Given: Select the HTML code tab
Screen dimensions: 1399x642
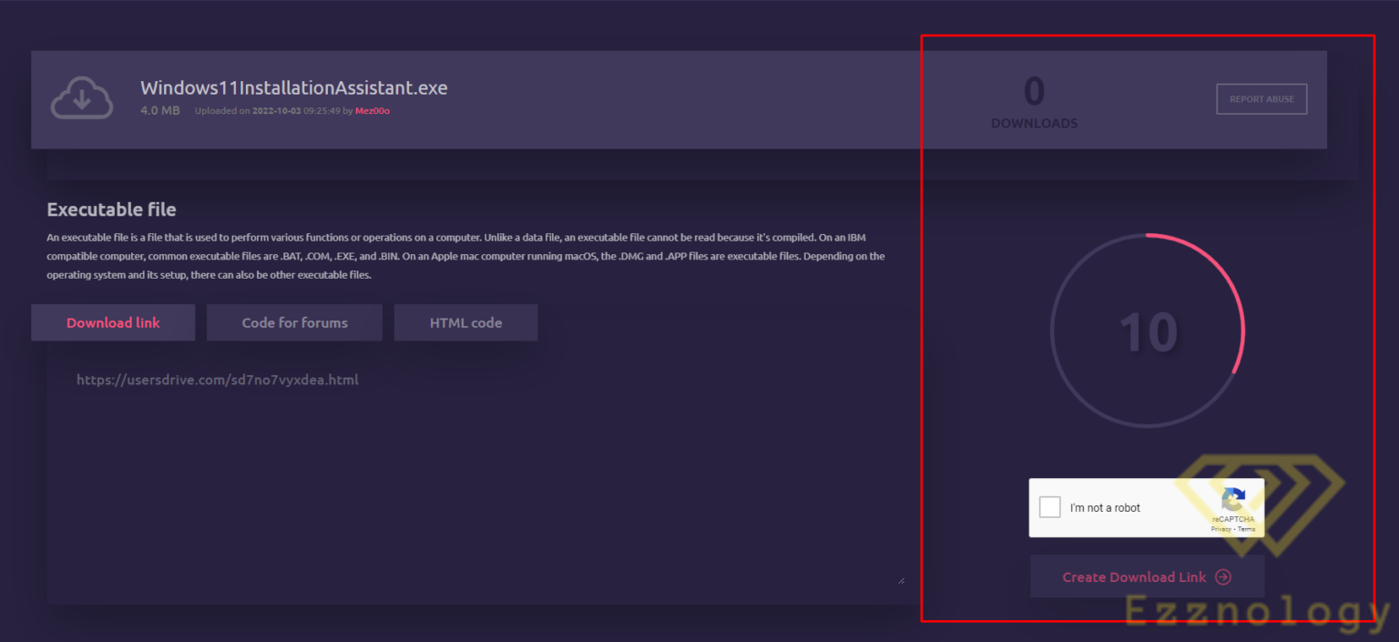Looking at the screenshot, I should [x=465, y=322].
